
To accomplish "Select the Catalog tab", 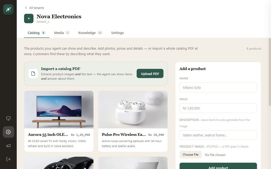I will pyautogui.click(x=37, y=33).
